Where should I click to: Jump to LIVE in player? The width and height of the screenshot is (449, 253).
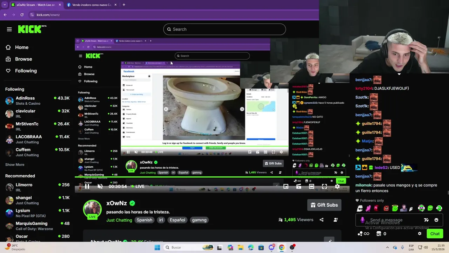pyautogui.click(x=138, y=186)
